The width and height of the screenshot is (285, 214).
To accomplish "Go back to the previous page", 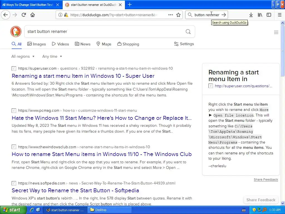I will tap(6, 15).
